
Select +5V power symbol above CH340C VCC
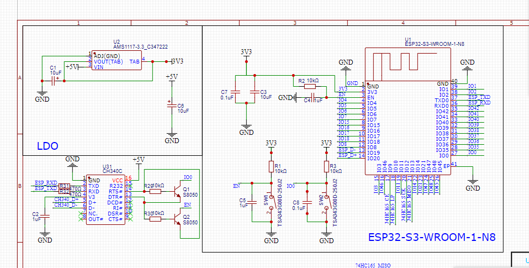point(138,161)
